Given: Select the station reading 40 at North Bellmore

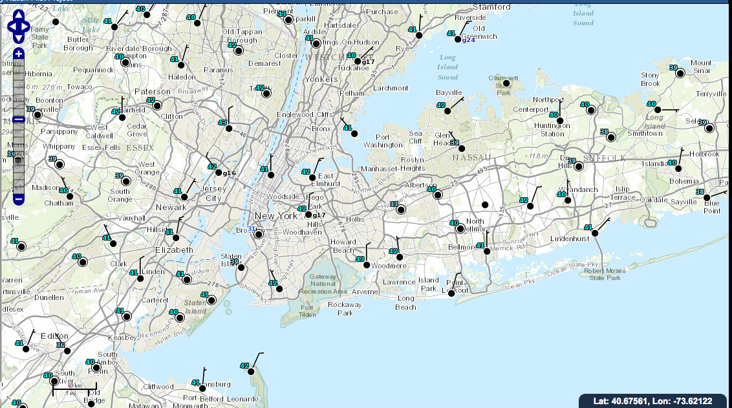Looking at the screenshot, I should coord(460,229).
